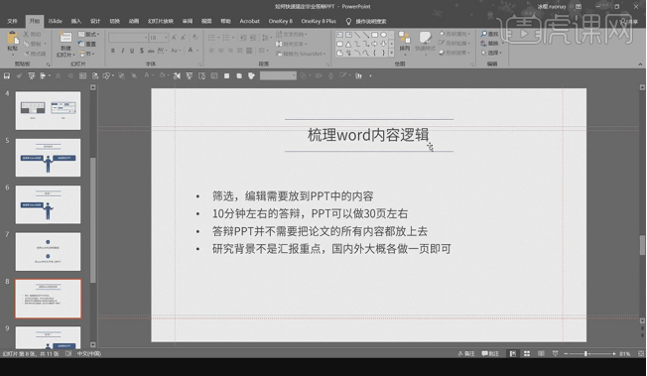The image size is (647, 376).
Task: Click Decrease Font Size icon
Action: click(x=184, y=38)
